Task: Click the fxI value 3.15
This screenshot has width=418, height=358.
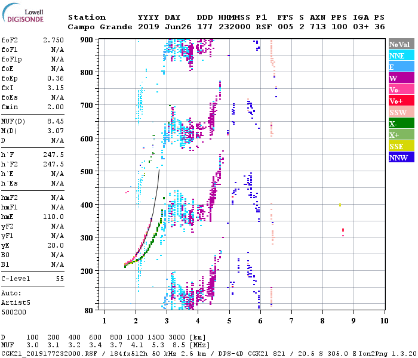Action: coord(56,88)
